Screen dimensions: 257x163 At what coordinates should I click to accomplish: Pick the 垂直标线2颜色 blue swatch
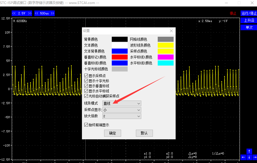[120, 63]
